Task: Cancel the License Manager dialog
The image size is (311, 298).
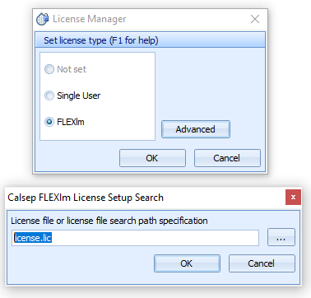Action: [227, 158]
